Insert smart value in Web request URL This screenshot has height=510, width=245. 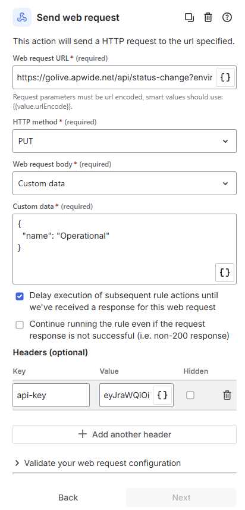click(x=225, y=77)
